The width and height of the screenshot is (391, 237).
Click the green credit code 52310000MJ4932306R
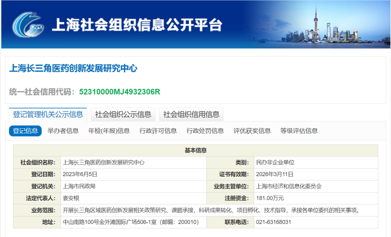(120, 92)
